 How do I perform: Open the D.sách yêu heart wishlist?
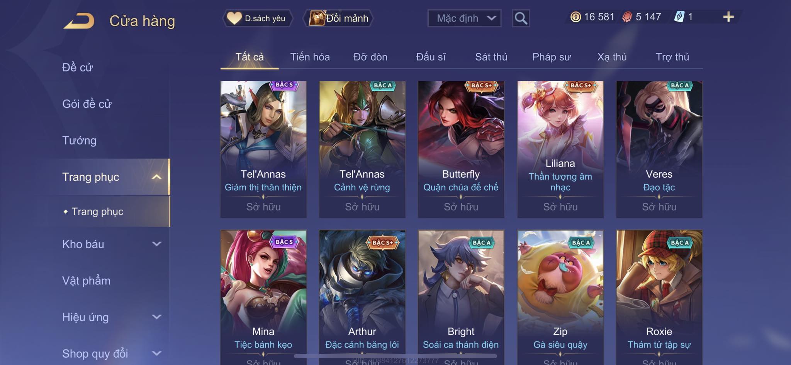257,18
